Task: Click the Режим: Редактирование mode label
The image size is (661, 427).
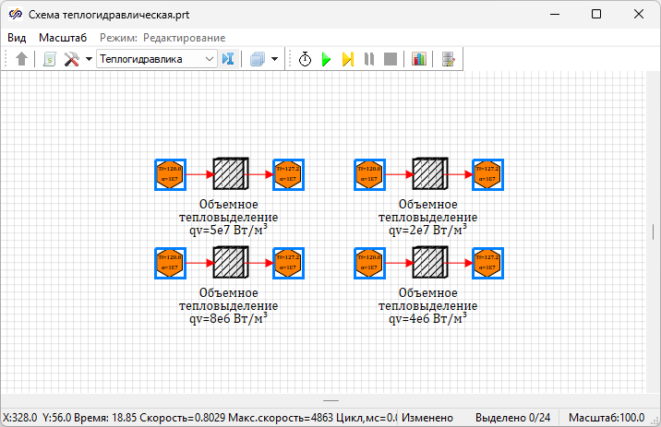Action: click(162, 38)
